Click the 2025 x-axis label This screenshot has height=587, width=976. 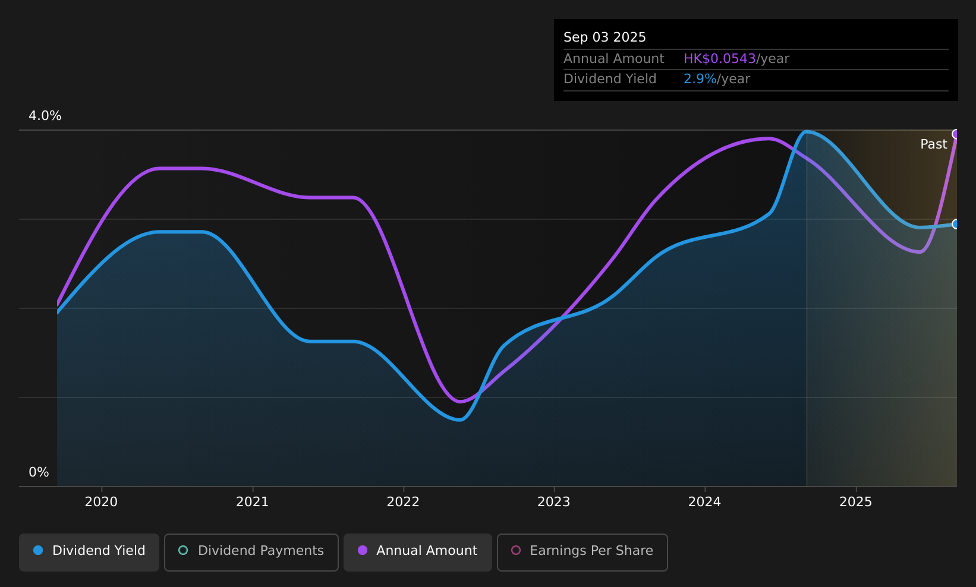(855, 502)
